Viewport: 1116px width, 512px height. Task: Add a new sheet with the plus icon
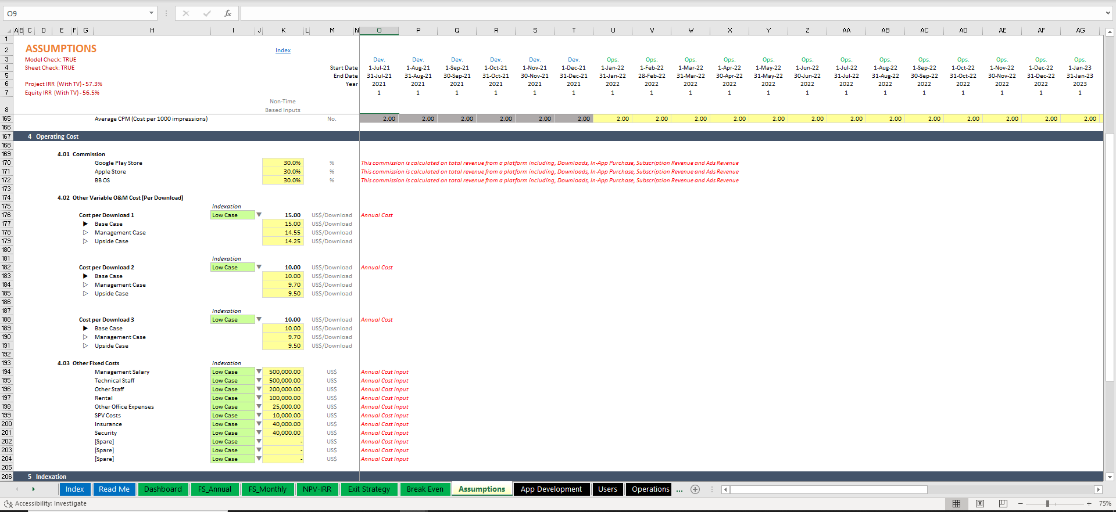(695, 489)
